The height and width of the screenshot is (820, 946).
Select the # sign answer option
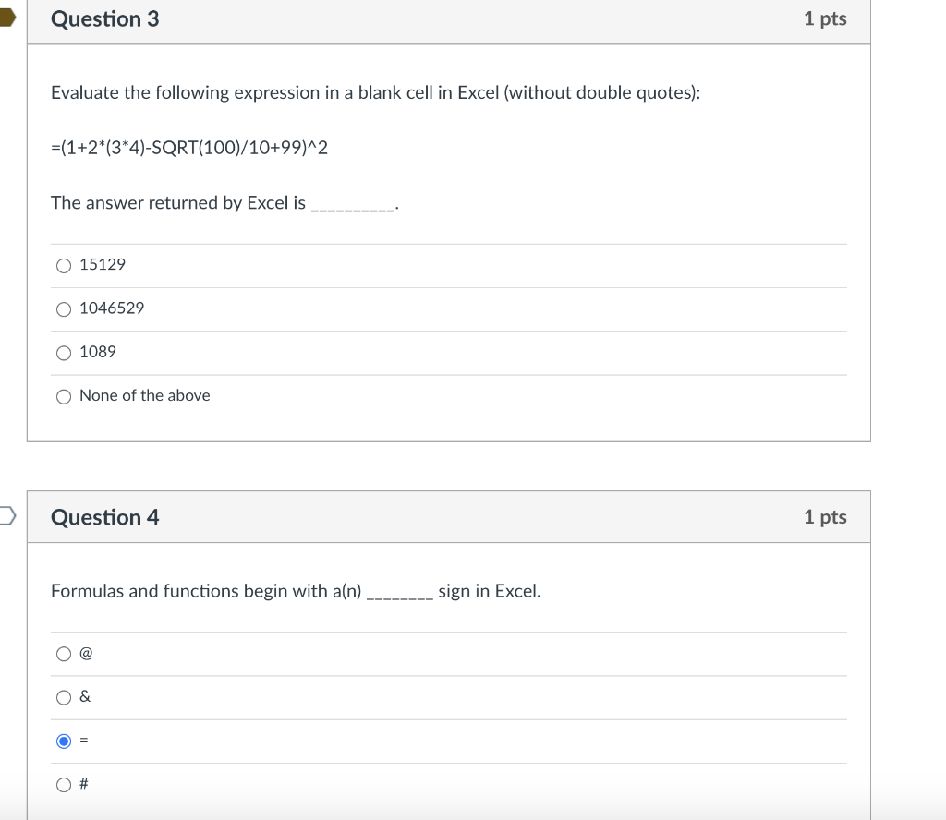[x=64, y=784]
